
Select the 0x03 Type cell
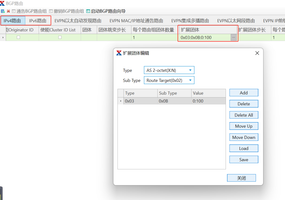(x=140, y=101)
